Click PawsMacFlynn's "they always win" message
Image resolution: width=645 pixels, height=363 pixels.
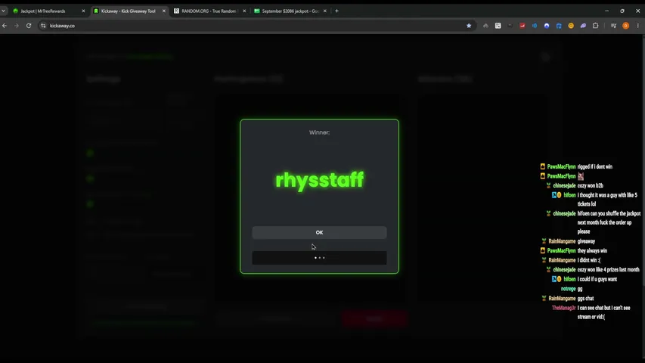tap(592, 250)
